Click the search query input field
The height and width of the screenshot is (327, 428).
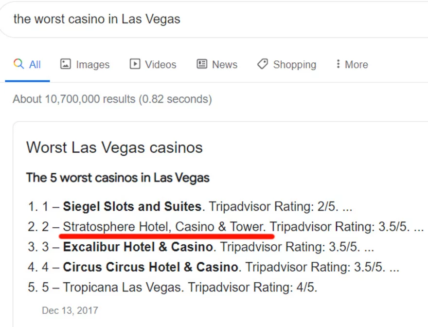[195, 19]
